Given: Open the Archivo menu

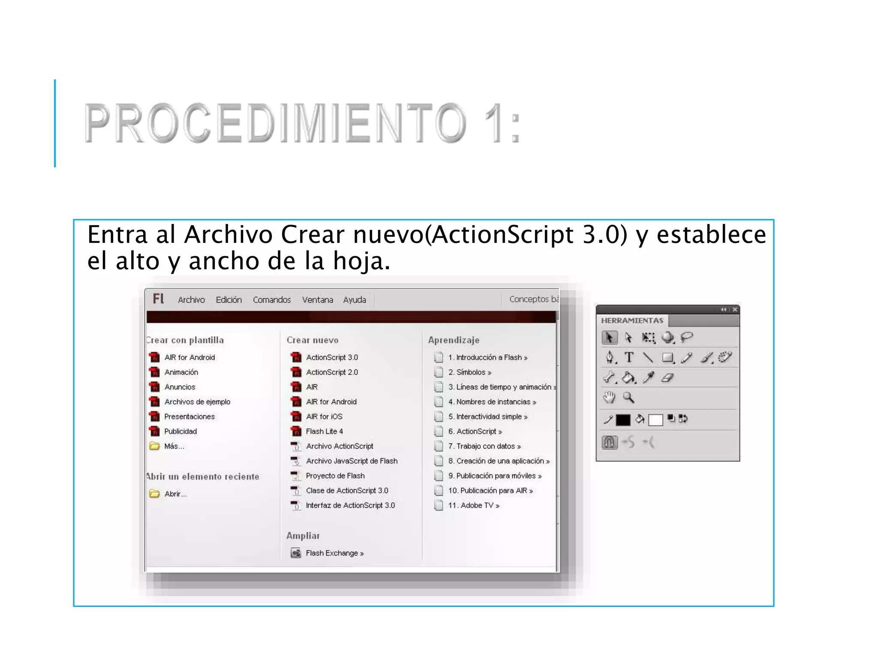Looking at the screenshot, I should 191,300.
